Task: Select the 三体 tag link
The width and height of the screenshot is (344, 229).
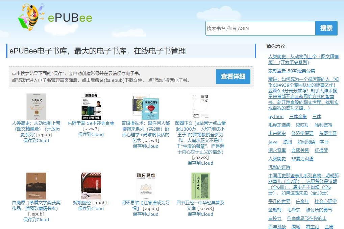Action: click(317, 116)
